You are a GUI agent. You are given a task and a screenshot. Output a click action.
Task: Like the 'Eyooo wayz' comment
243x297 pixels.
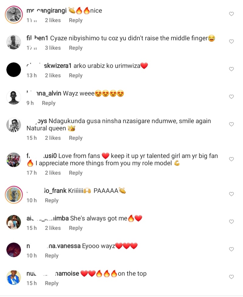(x=231, y=249)
